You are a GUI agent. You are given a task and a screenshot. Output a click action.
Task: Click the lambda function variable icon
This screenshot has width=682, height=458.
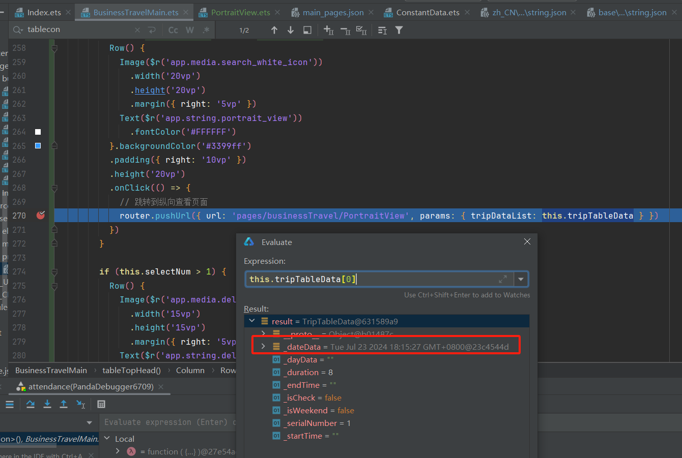pos(131,451)
